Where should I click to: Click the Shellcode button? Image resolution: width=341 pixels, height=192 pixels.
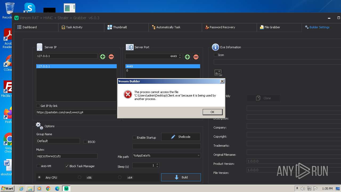(x=181, y=137)
